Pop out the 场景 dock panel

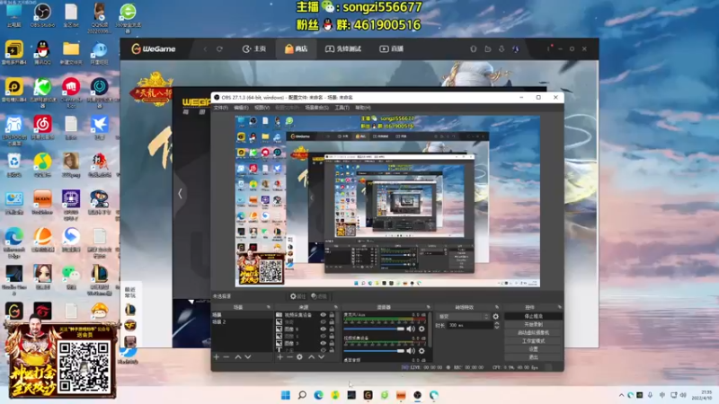point(268,307)
